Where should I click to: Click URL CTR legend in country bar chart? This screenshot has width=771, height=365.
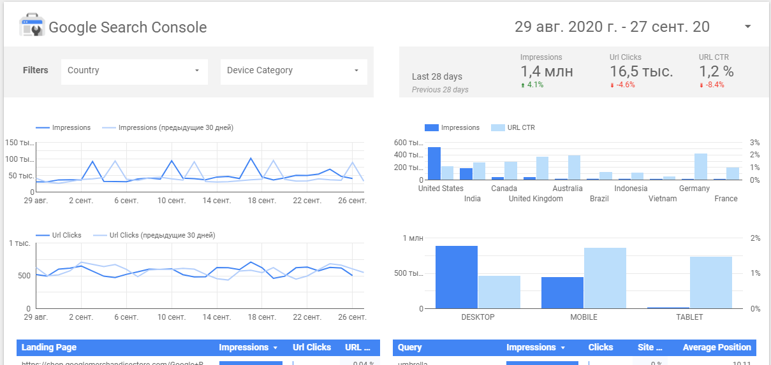[x=513, y=127]
